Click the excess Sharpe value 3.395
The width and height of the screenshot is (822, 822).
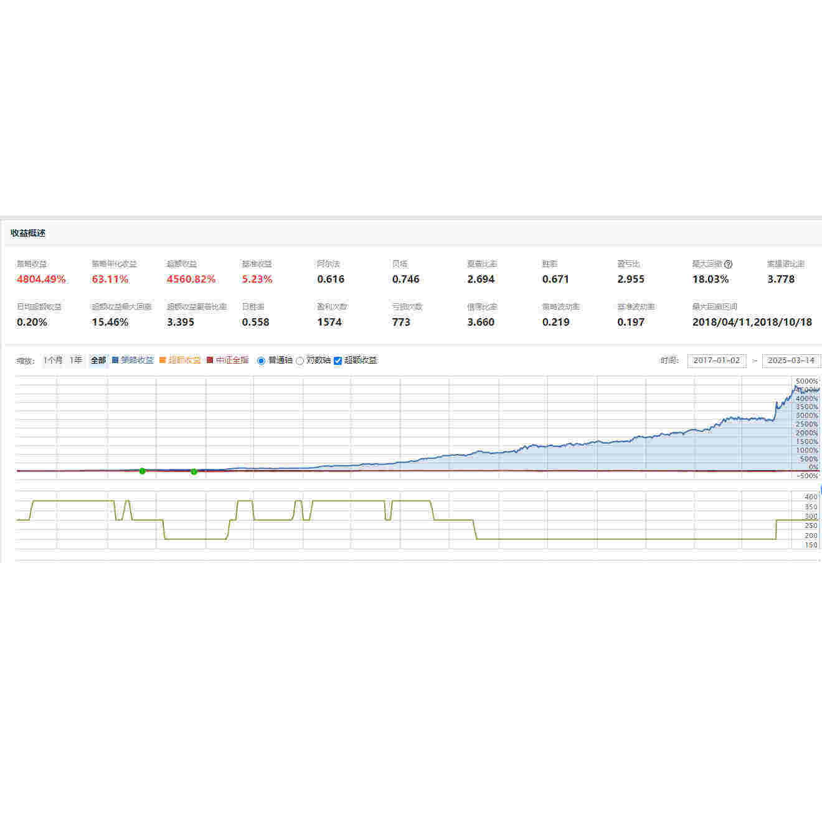click(181, 323)
